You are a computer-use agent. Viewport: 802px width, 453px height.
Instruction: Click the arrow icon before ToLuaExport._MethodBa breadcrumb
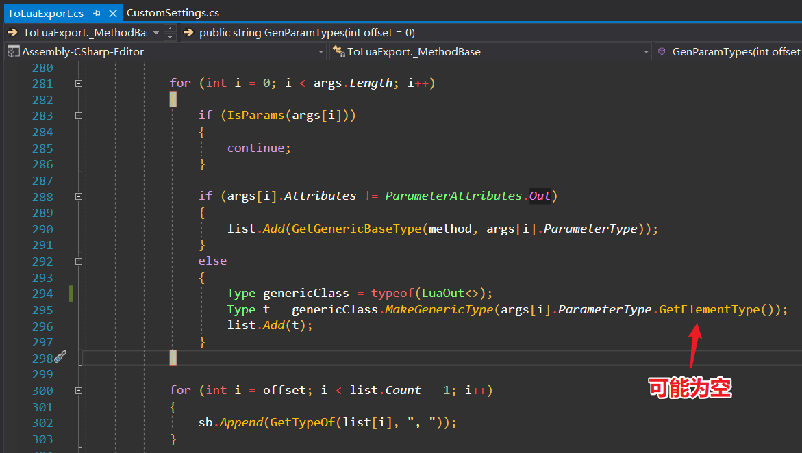pyautogui.click(x=13, y=33)
